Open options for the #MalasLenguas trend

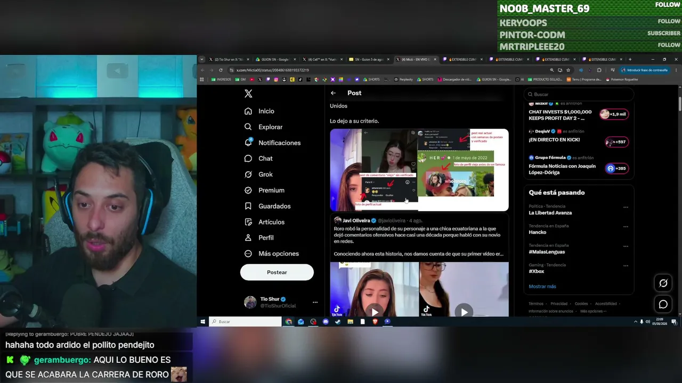(x=626, y=246)
